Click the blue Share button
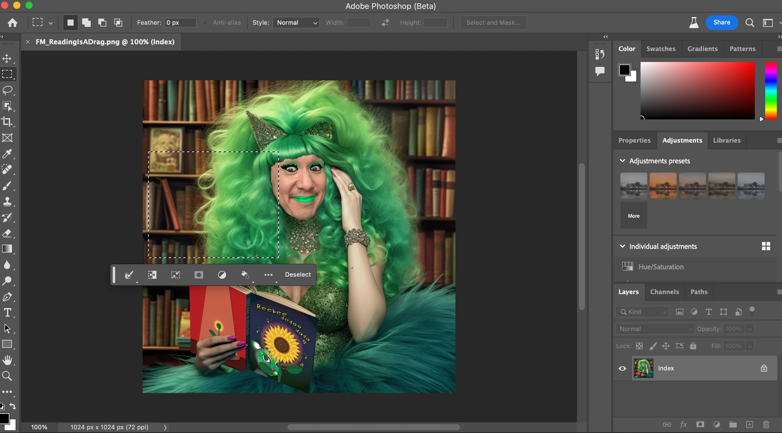Image resolution: width=782 pixels, height=433 pixels. [x=722, y=22]
